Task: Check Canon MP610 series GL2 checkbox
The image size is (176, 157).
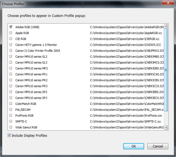Action: pos(11,56)
